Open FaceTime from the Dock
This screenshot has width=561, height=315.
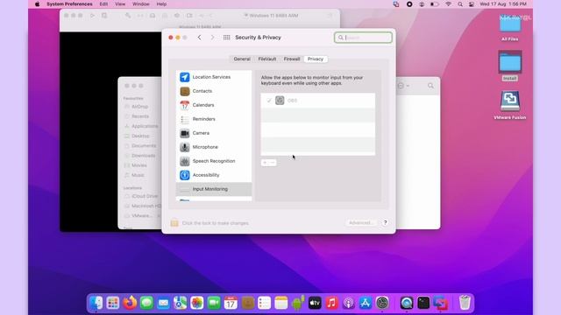pyautogui.click(x=214, y=303)
